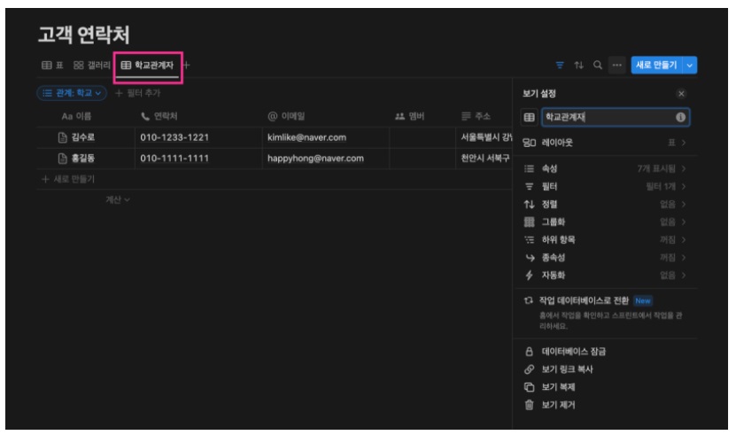Close the 보기 설정 panel

point(681,94)
